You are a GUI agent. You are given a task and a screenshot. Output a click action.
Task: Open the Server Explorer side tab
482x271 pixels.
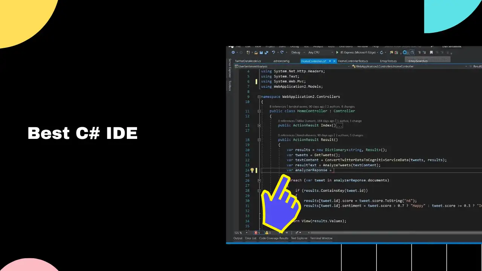click(x=230, y=68)
